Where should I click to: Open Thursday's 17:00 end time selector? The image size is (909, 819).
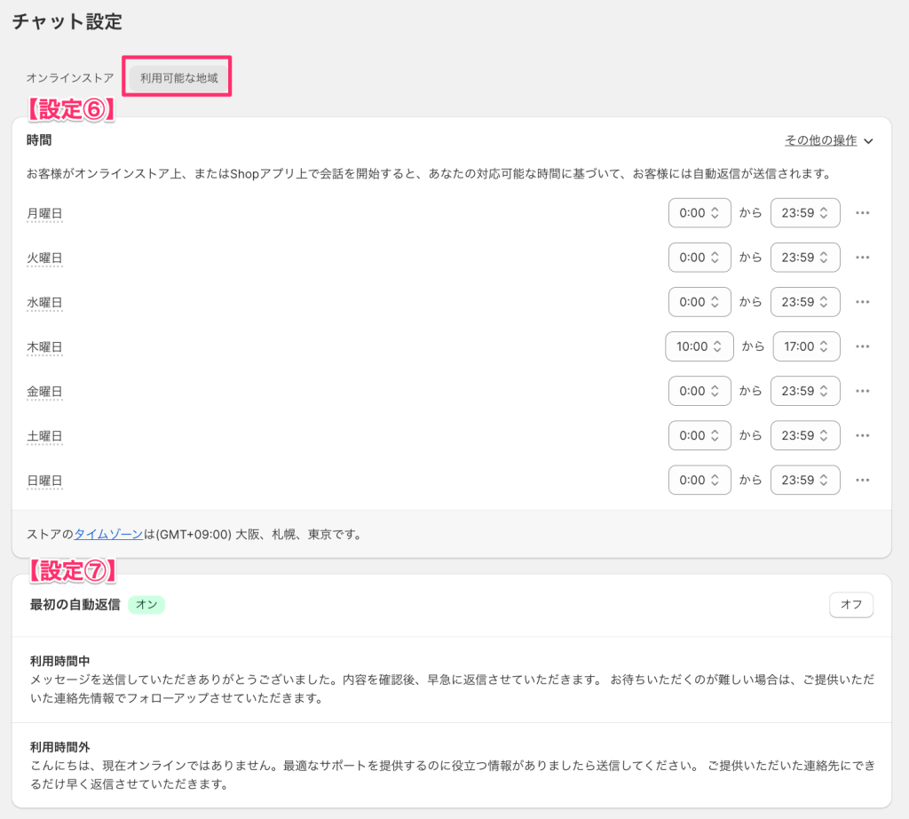coord(806,346)
